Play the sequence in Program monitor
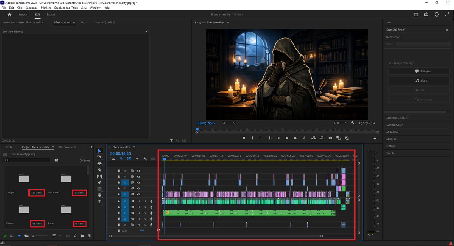454x246 pixels. click(287, 138)
